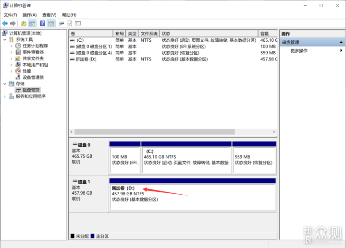
Task: Sort by the 文件系统 column header
Action: click(149, 34)
